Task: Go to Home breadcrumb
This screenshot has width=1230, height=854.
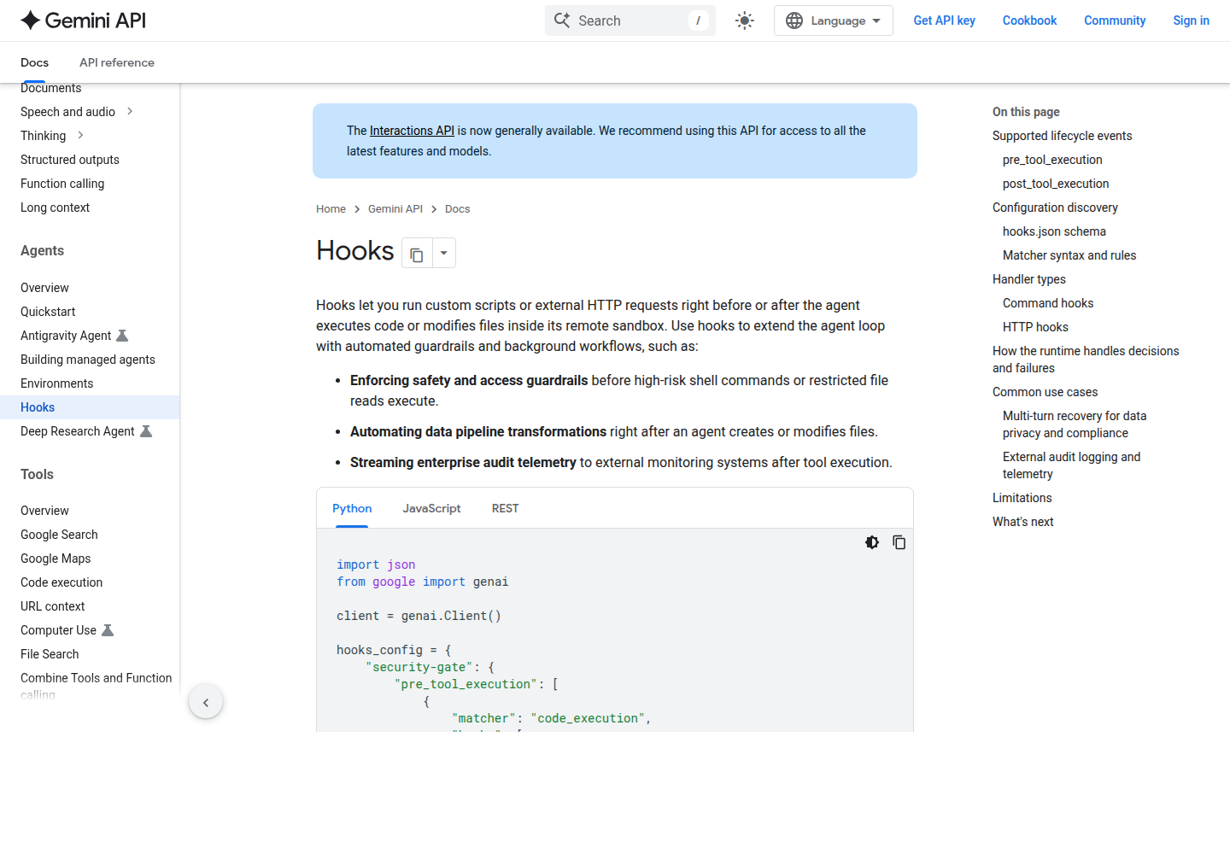Action: click(x=331, y=209)
